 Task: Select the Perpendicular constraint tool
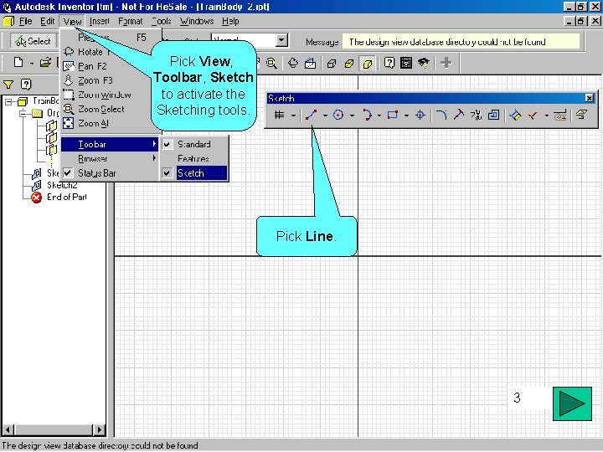click(x=533, y=115)
